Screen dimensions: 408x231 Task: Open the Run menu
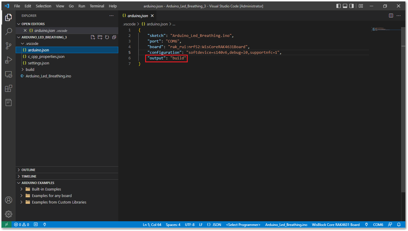82,6
